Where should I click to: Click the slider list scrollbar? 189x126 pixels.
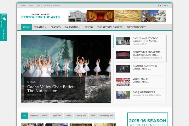coord(167,49)
